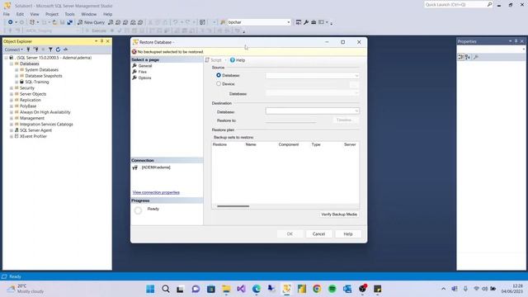
Task: Click the backup sets horizontal scrollbar
Action: pos(233,206)
